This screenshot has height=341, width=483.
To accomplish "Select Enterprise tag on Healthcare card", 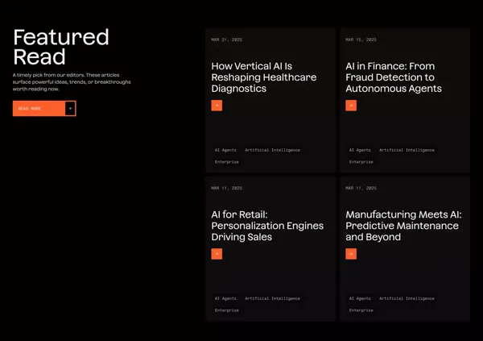I will 227,162.
